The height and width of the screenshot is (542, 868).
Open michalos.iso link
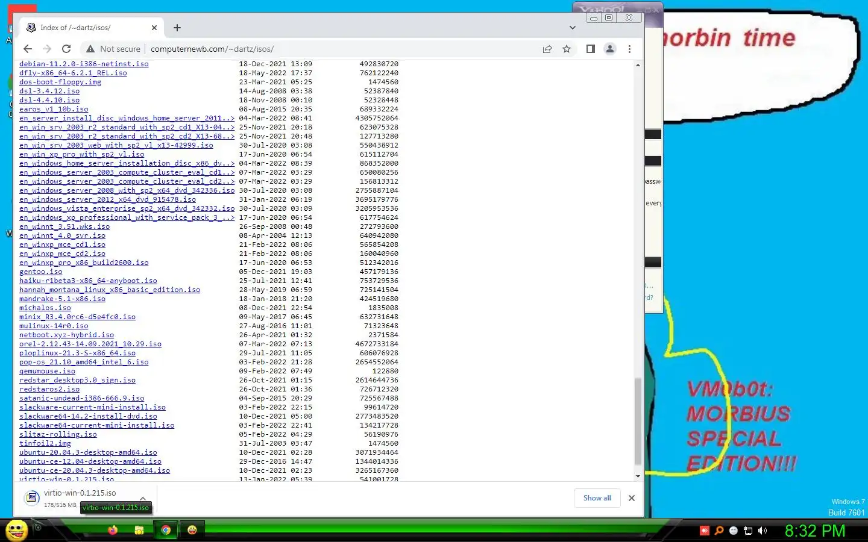45,308
